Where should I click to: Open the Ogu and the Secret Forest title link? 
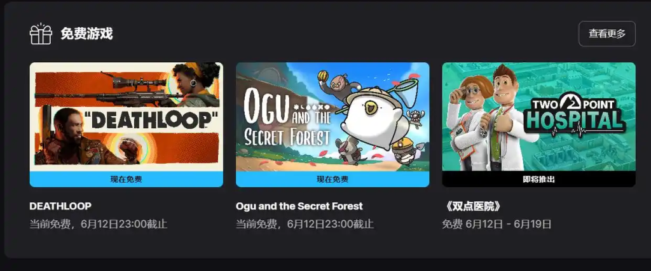pos(299,206)
